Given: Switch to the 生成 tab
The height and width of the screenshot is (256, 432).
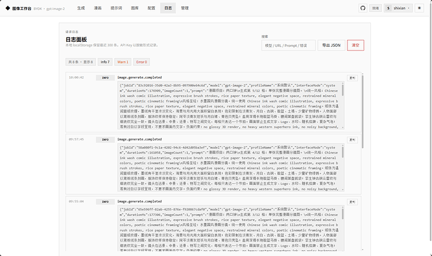Looking at the screenshot, I should [81, 8].
